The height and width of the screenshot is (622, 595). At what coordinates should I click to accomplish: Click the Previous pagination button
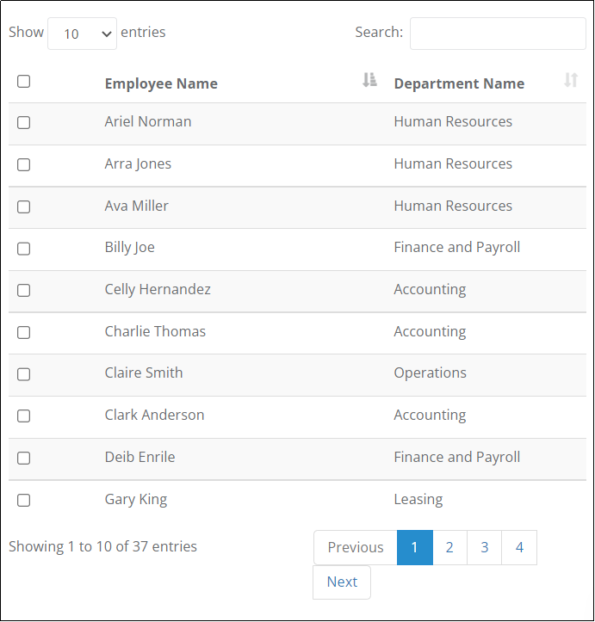point(356,547)
